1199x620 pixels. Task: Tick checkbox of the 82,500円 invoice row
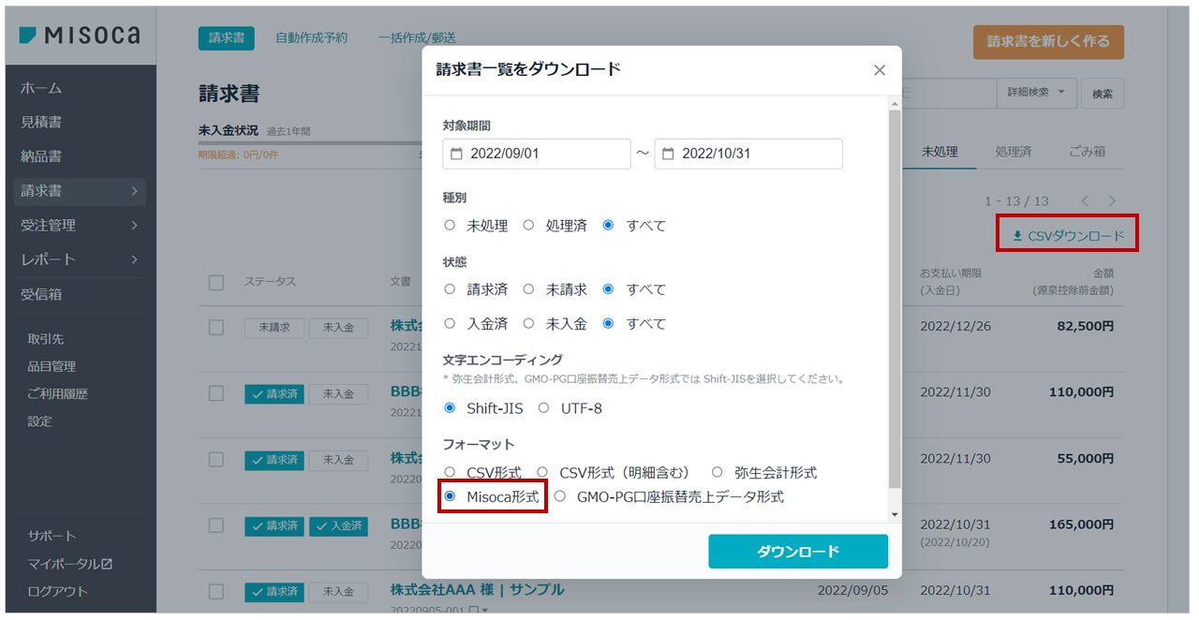pos(216,328)
